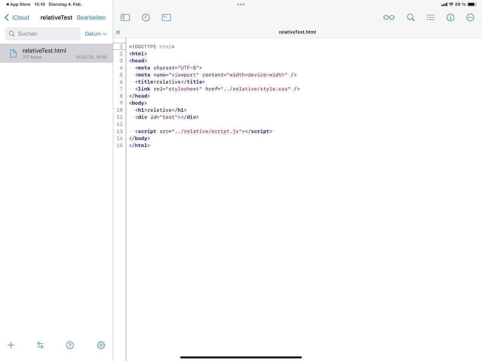Click line number 12 in gutter
482x361 pixels.
120,124
